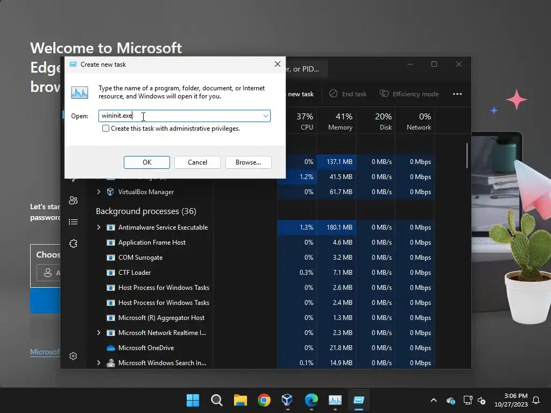551x413 pixels.
Task: Focus Task Manager search box
Action: [x=306, y=69]
